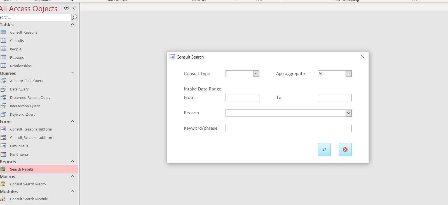Select the FrmConsult form icon

click(3, 146)
